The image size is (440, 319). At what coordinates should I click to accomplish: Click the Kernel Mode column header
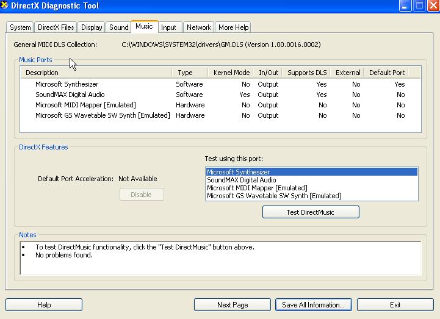coord(231,73)
